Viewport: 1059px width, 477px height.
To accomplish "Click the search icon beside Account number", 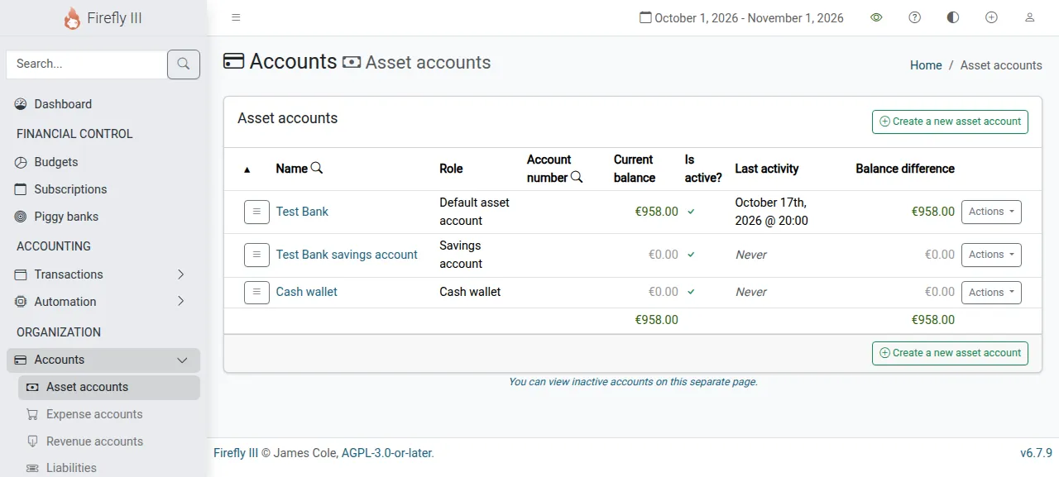I will click(x=577, y=177).
